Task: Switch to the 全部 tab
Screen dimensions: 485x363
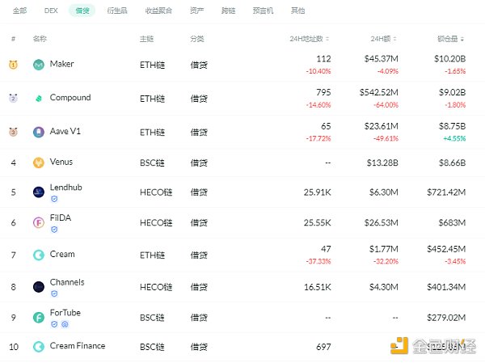Action: [x=19, y=11]
